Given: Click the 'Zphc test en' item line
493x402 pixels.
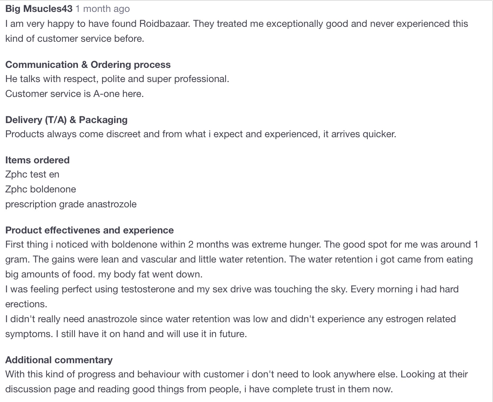Looking at the screenshot, I should pos(32,175).
